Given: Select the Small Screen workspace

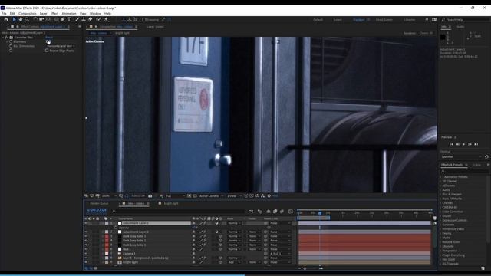Looking at the screenshot, I should pos(384,20).
